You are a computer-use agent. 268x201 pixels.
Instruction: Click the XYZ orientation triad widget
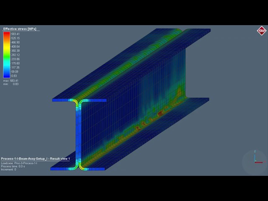coord(254,162)
